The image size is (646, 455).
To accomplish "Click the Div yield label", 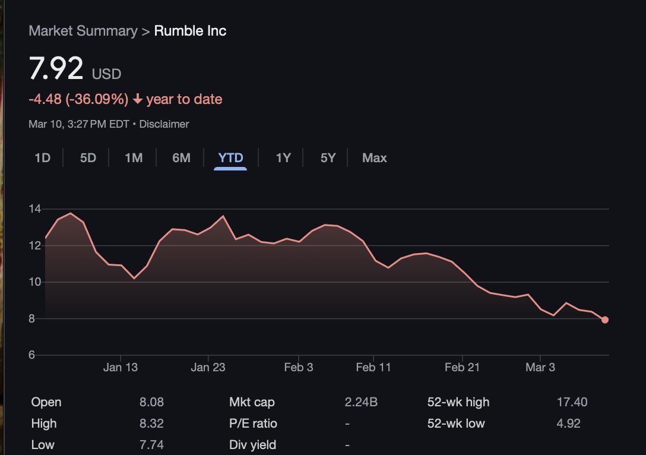I will (252, 445).
